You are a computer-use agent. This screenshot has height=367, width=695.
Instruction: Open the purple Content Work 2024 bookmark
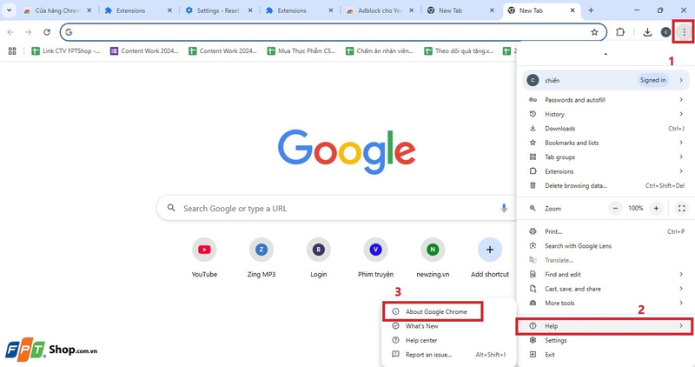tap(144, 51)
